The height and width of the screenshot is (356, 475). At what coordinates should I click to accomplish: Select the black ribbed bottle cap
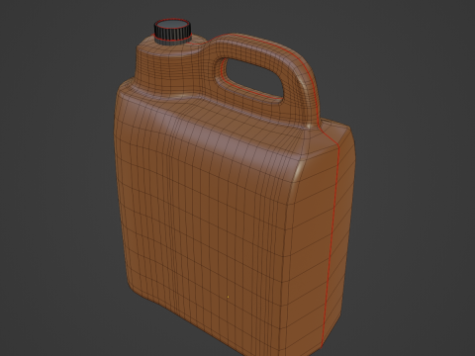(x=172, y=32)
